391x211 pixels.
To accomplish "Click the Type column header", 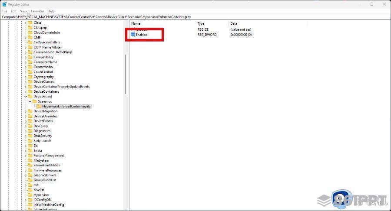I will [x=201, y=23].
